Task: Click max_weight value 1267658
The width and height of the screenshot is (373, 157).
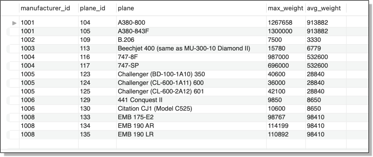Action: tap(280, 23)
